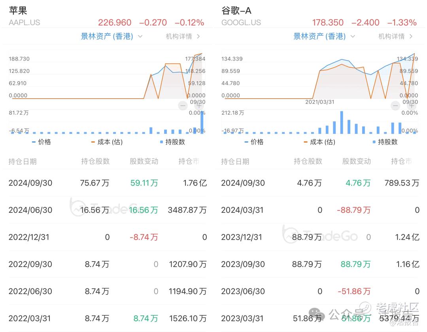Screen dimensions: 427x332
Task: Sort by 持仓日期 header in Google table
Action: pyautogui.click(x=235, y=162)
